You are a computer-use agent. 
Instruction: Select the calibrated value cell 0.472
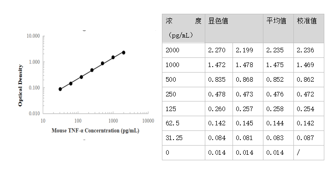tap(309, 94)
